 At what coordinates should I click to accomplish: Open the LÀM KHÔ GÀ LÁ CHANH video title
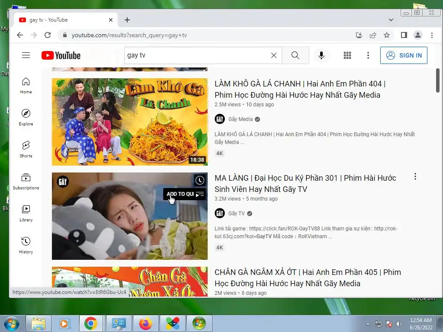[x=300, y=89]
